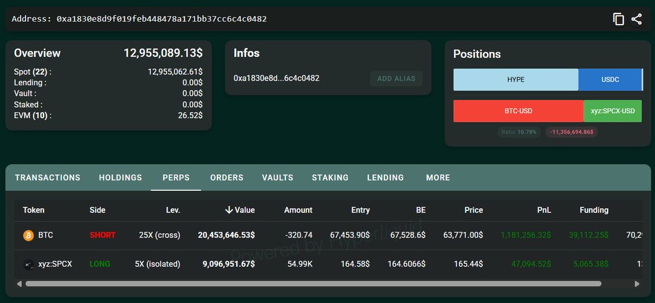Select the PERPS tab
The height and width of the screenshot is (303, 655).
pos(176,178)
